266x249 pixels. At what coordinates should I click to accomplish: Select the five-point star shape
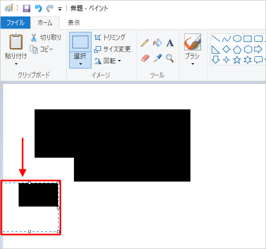(237, 60)
